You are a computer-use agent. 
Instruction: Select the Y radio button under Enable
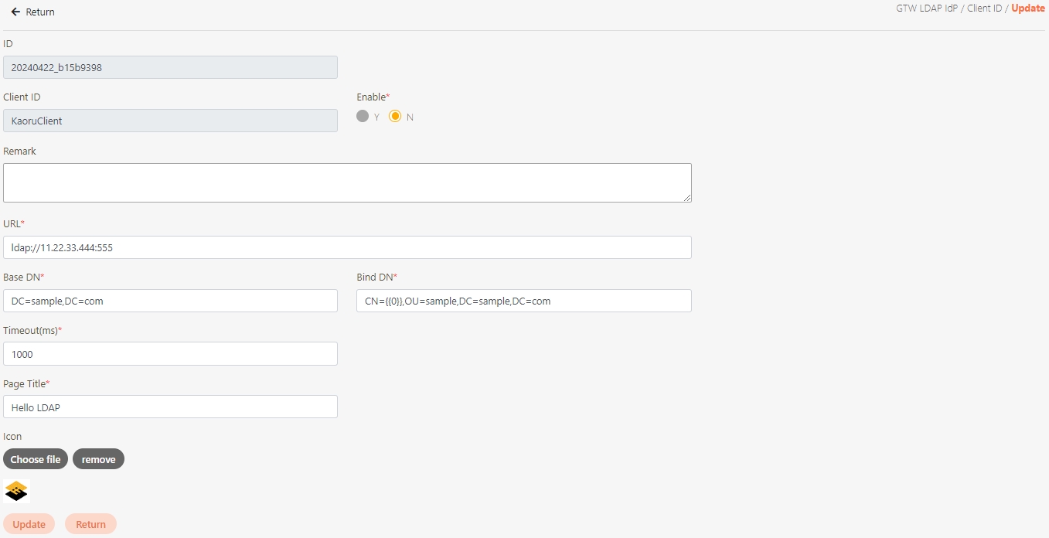[363, 116]
